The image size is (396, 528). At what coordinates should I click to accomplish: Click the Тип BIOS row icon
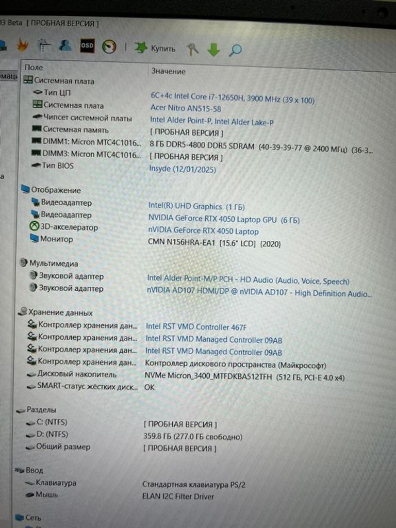pos(36,166)
